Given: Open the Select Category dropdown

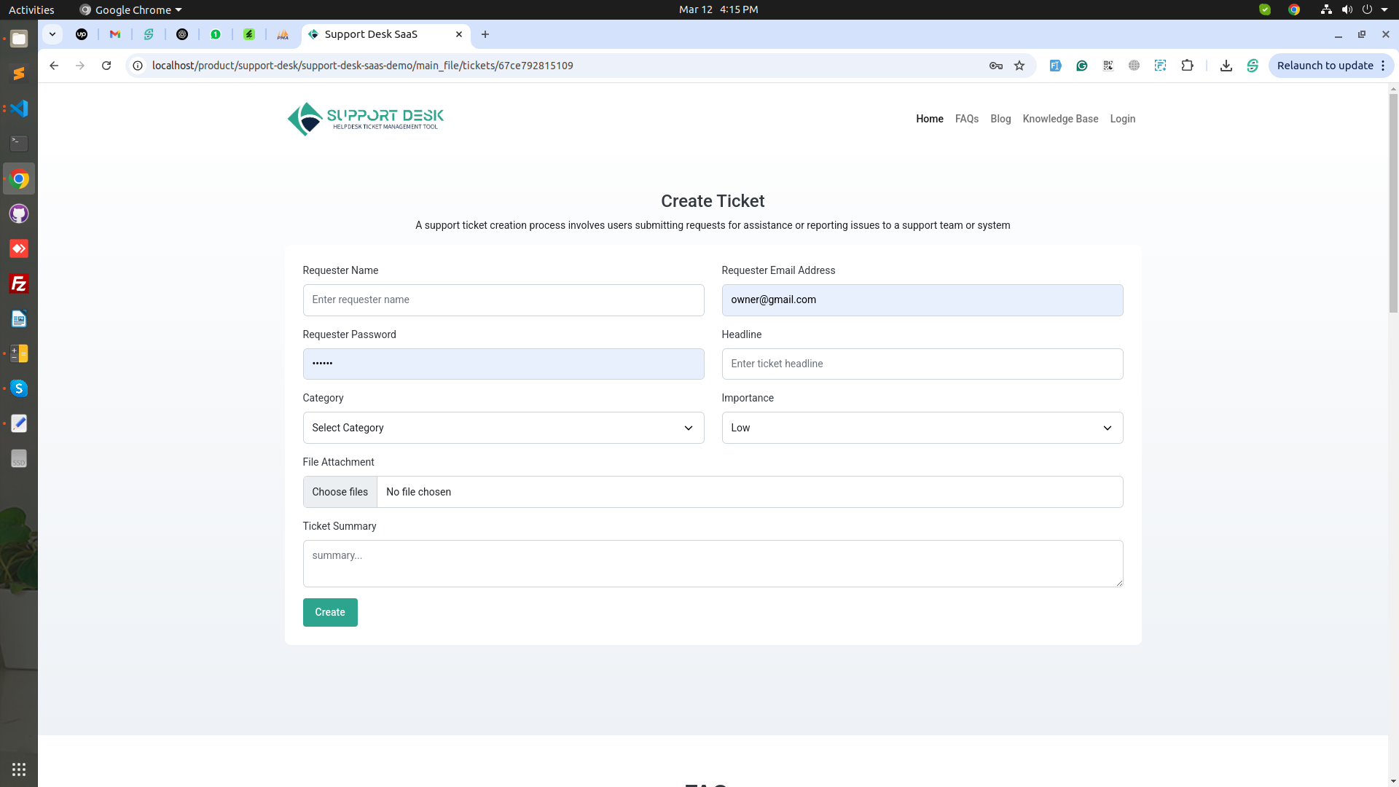Looking at the screenshot, I should tap(503, 428).
